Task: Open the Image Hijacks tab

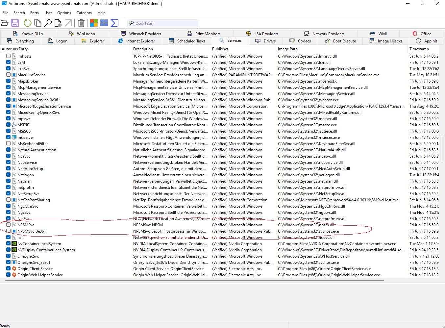Action: [386, 41]
